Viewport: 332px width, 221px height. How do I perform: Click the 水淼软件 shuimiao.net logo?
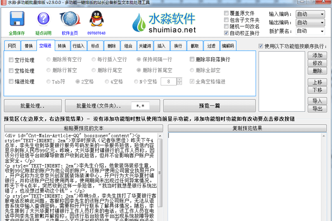pyautogui.click(x=164, y=22)
